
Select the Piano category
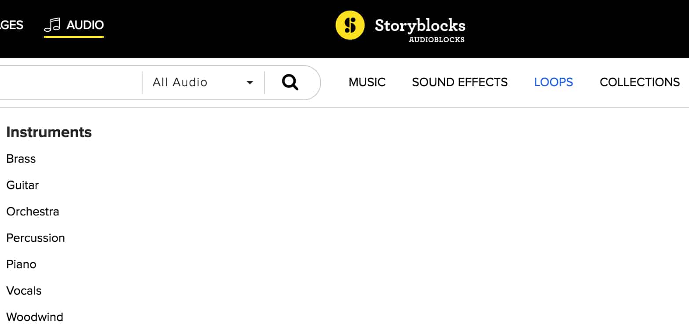coord(21,264)
